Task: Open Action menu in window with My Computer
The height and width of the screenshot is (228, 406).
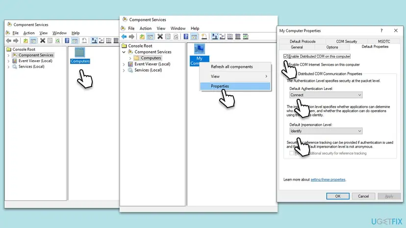Action: click(x=146, y=28)
